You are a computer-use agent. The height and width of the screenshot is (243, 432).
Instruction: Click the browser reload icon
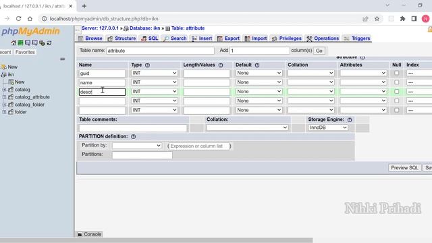tap(18, 19)
